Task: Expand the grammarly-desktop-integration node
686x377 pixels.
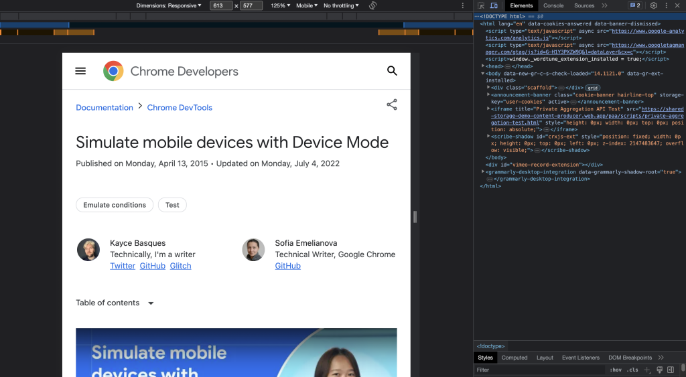Action: (x=483, y=172)
